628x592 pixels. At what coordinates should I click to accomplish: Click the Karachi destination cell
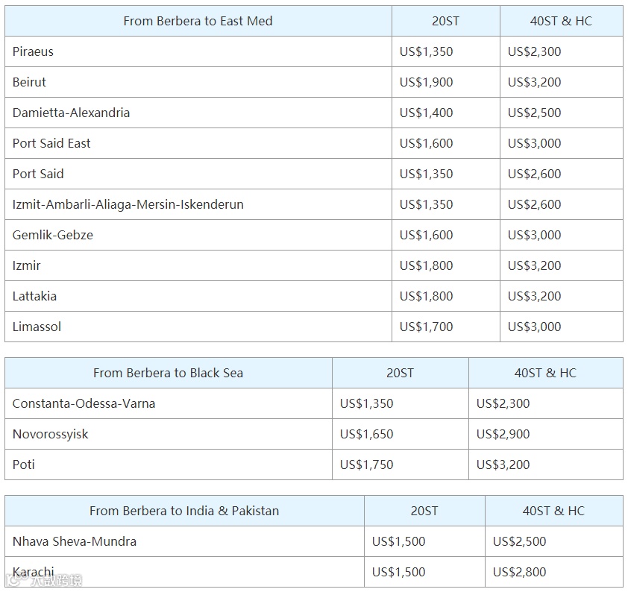tap(185, 572)
